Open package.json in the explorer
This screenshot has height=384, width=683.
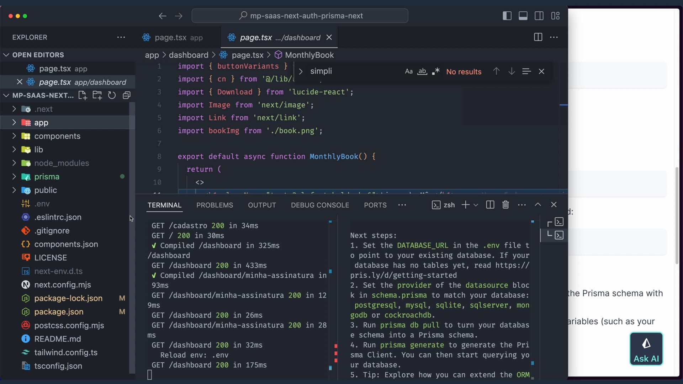pos(59,312)
